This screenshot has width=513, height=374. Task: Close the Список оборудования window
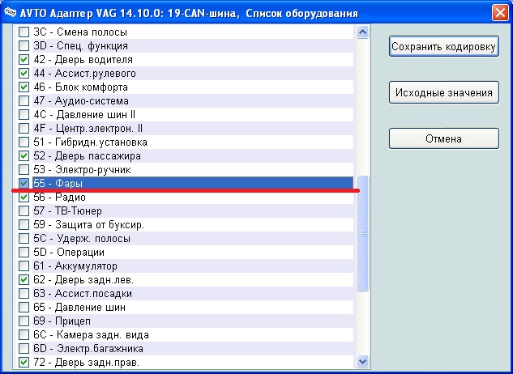pos(500,13)
